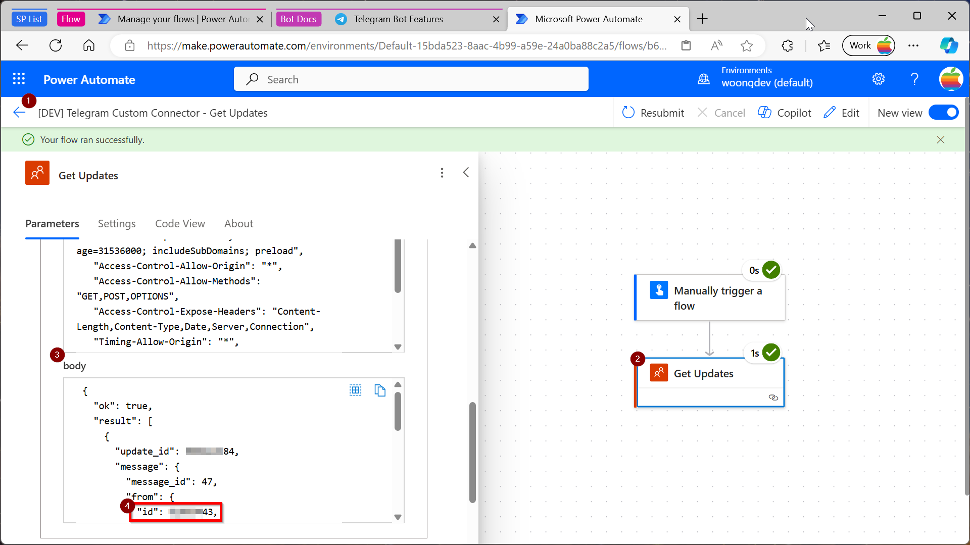Open the Environments picker woonqdev
The image size is (970, 545).
pyautogui.click(x=756, y=77)
